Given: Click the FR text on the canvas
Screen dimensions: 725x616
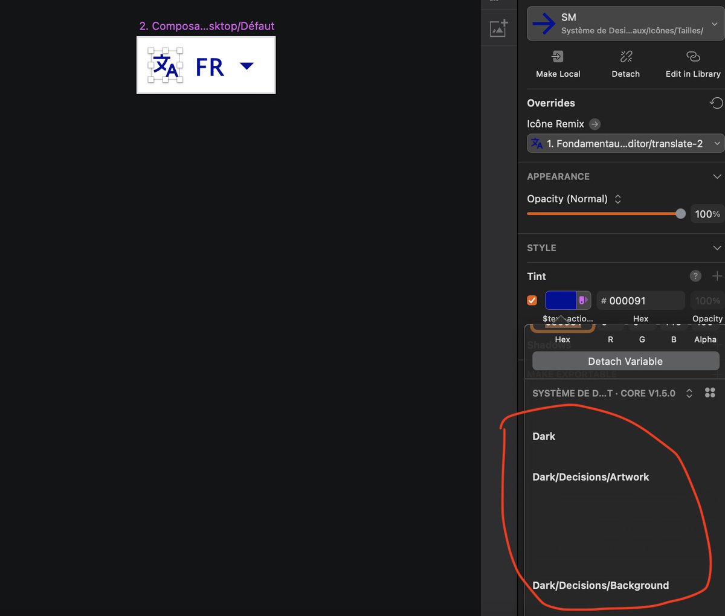Looking at the screenshot, I should 210,67.
